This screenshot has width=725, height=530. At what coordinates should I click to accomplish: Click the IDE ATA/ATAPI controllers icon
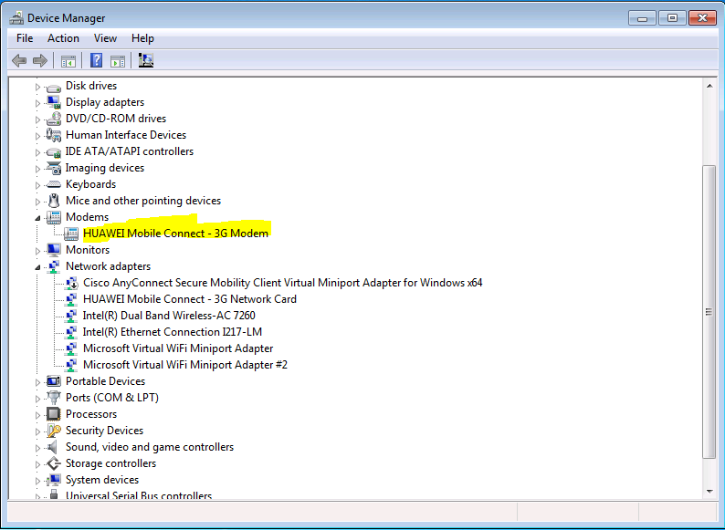pyautogui.click(x=54, y=152)
